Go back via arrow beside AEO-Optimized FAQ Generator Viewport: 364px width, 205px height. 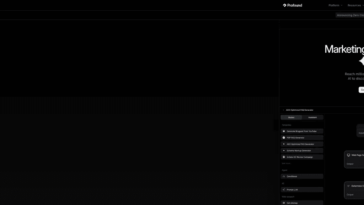click(283, 110)
